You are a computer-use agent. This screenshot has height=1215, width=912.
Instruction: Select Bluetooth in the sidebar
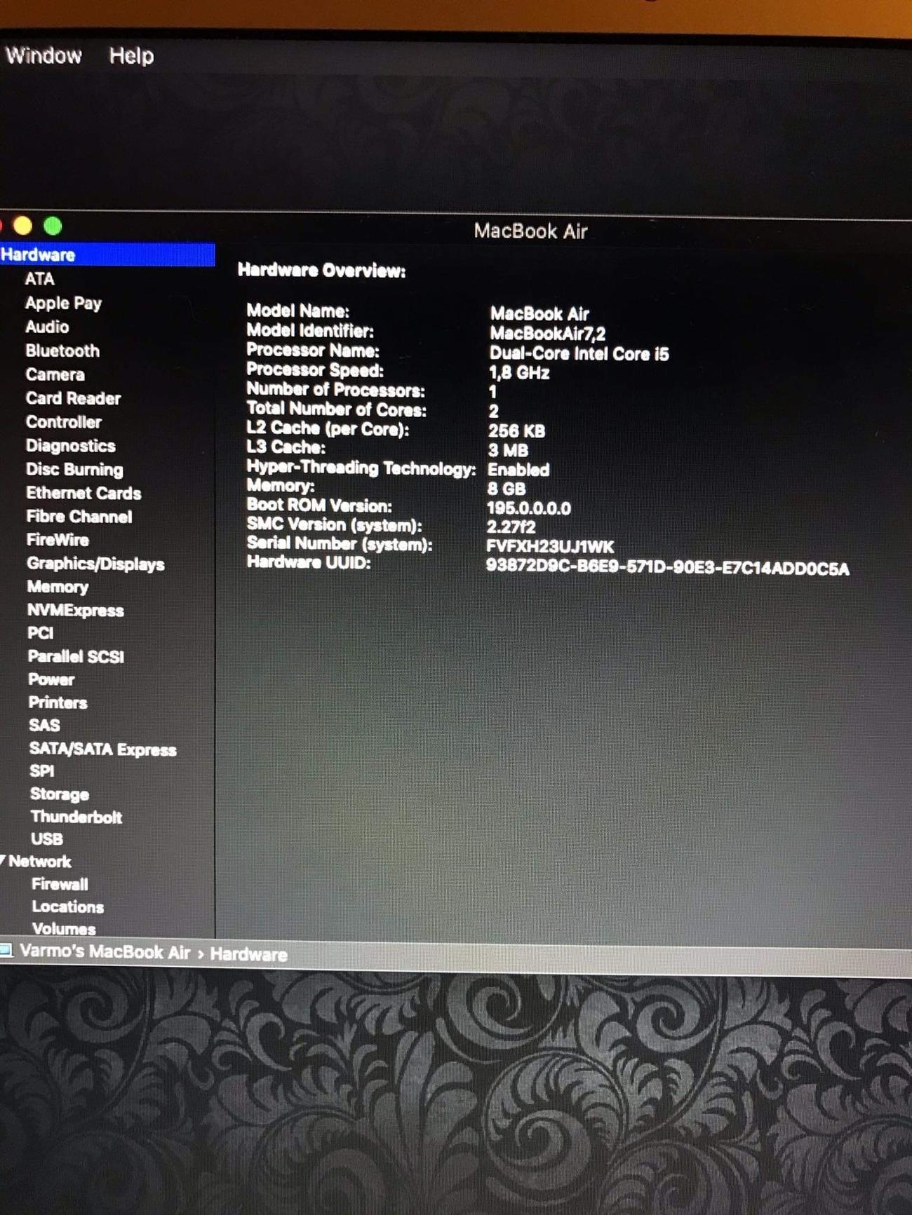62,351
